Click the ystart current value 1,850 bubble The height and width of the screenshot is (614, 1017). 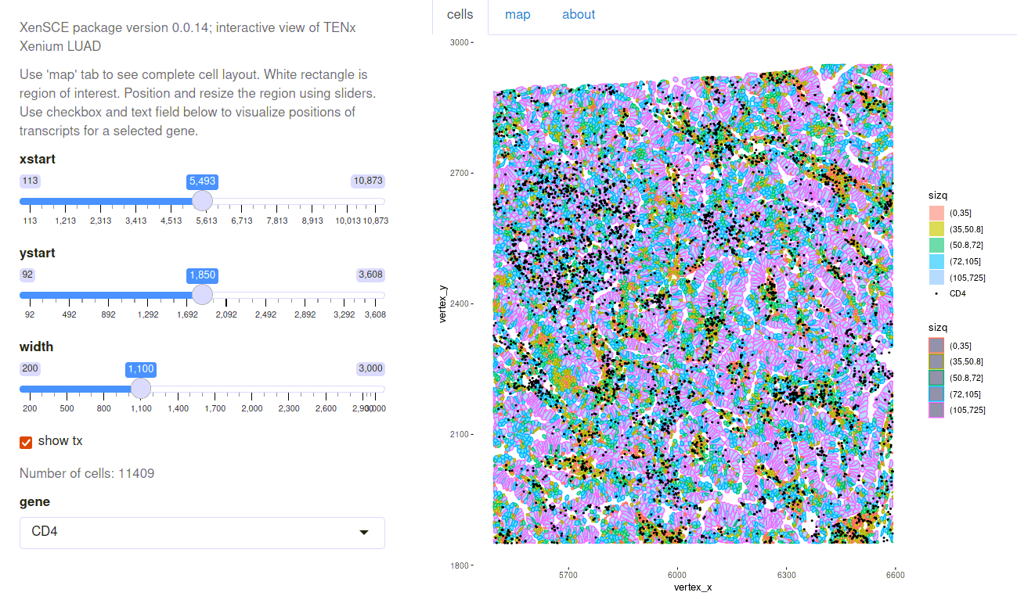[x=202, y=275]
